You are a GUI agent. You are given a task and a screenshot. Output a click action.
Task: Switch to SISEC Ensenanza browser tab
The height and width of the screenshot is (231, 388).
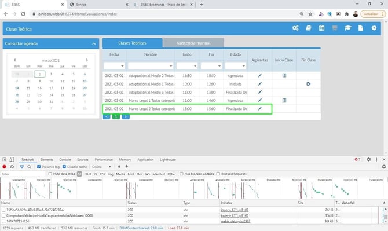163,5
